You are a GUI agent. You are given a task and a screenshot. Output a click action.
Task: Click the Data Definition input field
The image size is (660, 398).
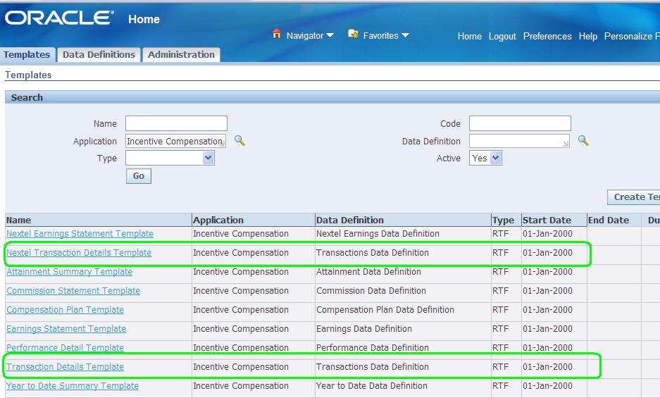point(519,141)
